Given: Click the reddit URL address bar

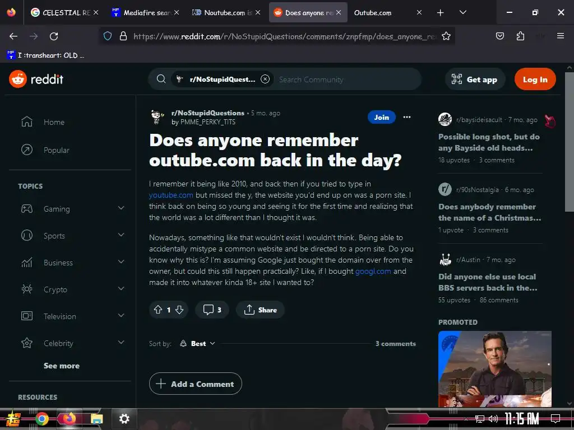Looking at the screenshot, I should pyautogui.click(x=285, y=36).
